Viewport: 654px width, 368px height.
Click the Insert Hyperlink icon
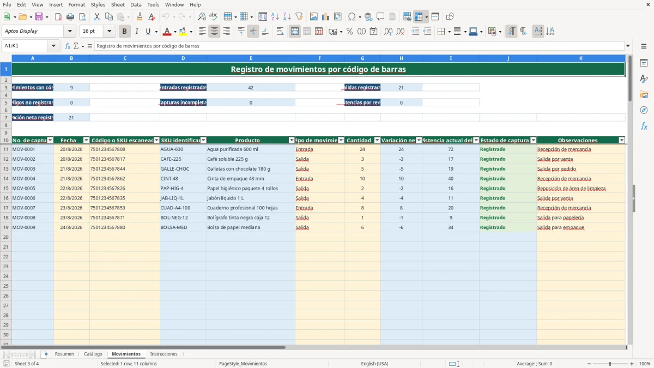pos(369,17)
